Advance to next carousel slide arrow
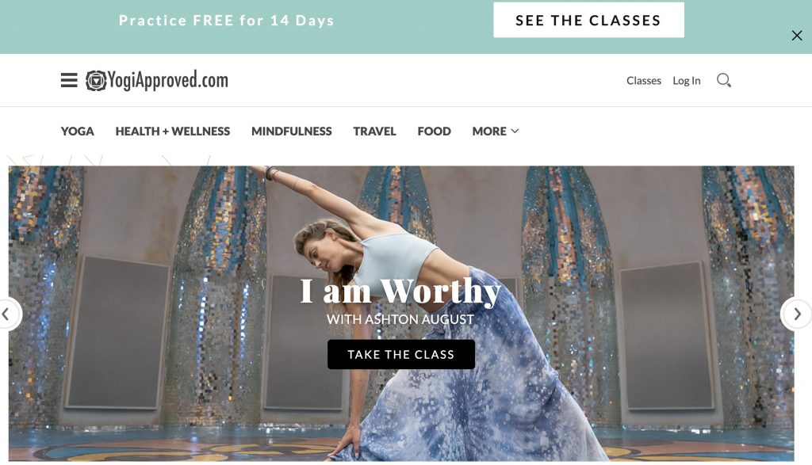Screen dimensions: 812x465 pos(796,314)
